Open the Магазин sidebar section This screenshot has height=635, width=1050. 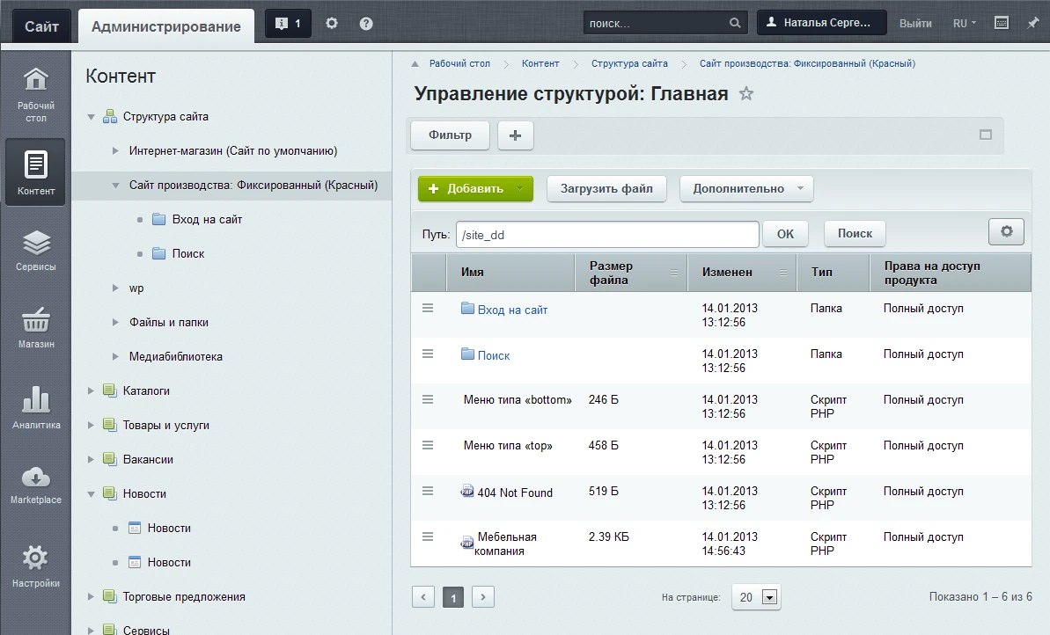tap(35, 328)
